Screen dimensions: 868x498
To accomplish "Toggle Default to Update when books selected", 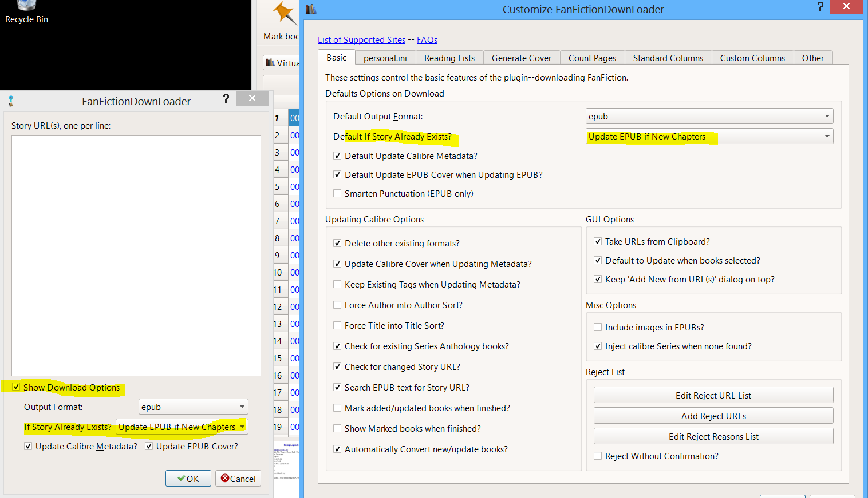I will 598,260.
